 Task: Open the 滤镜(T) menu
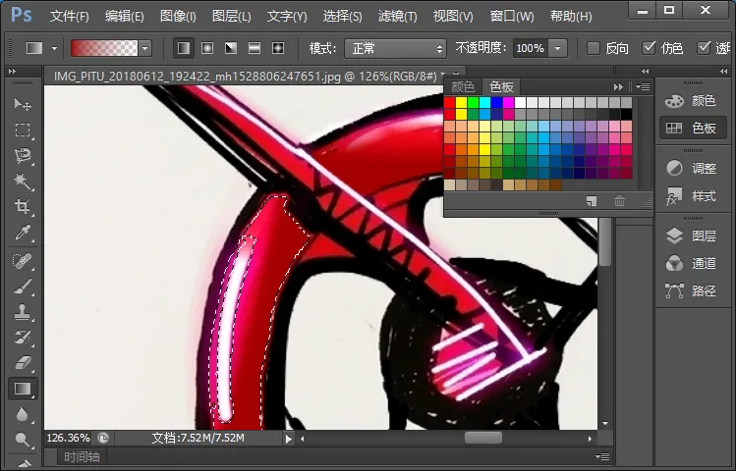point(397,17)
